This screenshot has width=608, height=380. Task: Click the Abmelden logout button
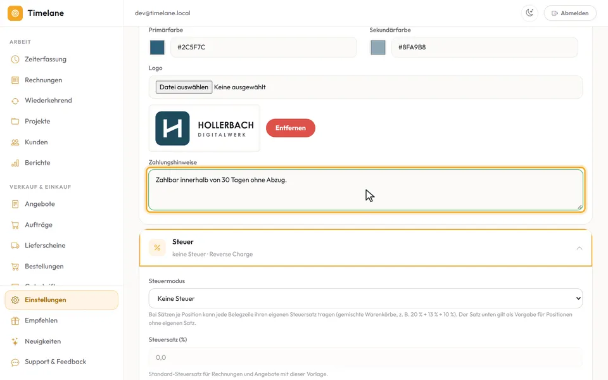[x=570, y=13]
